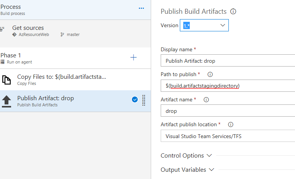Click the Artifact name text field
This screenshot has width=295, height=179.
228,111
